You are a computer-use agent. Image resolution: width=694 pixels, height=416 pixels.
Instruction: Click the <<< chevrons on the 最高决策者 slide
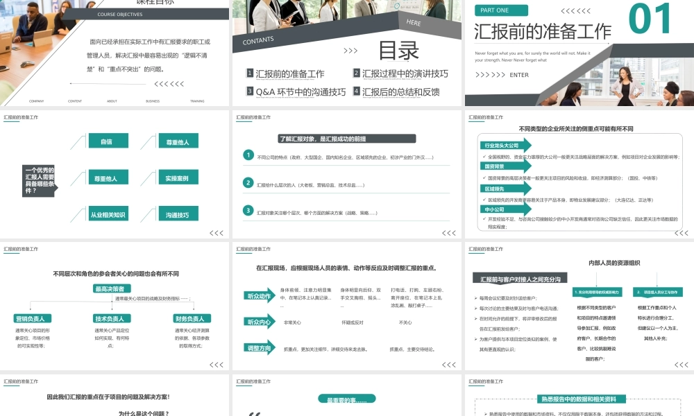217,365
